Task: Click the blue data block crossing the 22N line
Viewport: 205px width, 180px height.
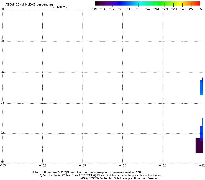Action: (x=201, y=132)
